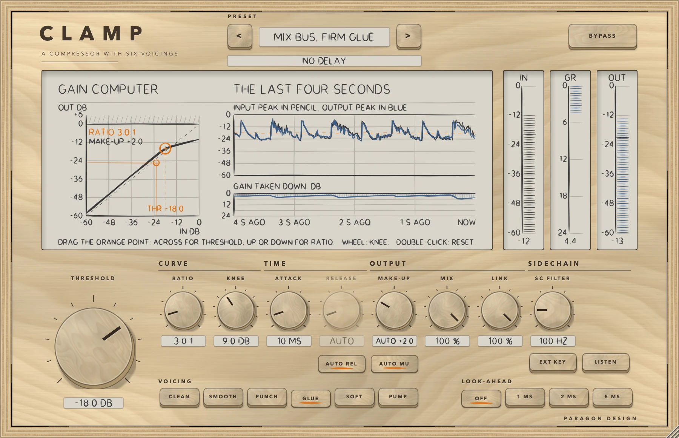Click the large orange ratio point on the gain curve
Viewport: 679px width, 438px height.
pyautogui.click(x=165, y=149)
